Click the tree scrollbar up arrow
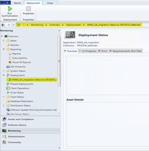 [x=59, y=34]
